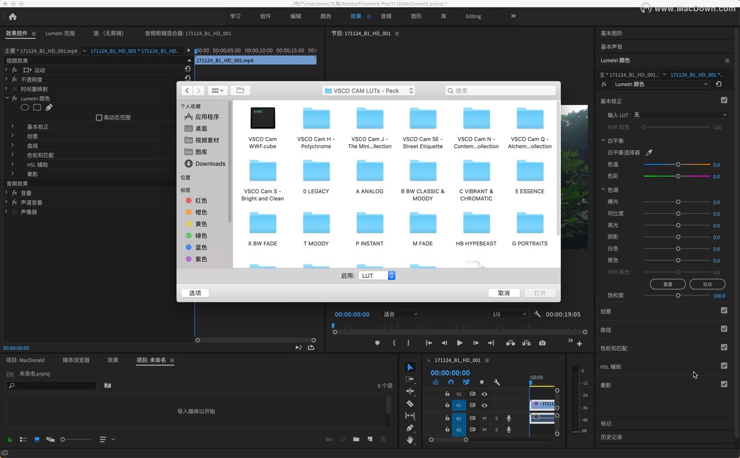This screenshot has width=740, height=458.
Task: Click the 选项 button in file dialog
Action: click(x=195, y=293)
